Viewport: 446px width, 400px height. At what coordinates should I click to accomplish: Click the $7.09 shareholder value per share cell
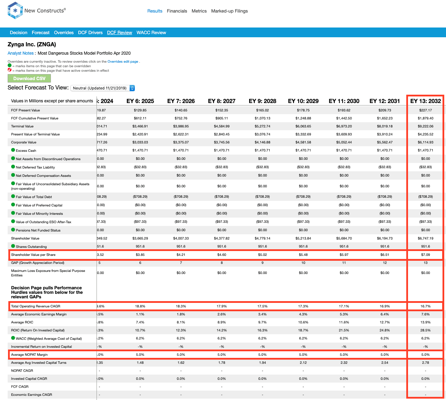(x=425, y=255)
